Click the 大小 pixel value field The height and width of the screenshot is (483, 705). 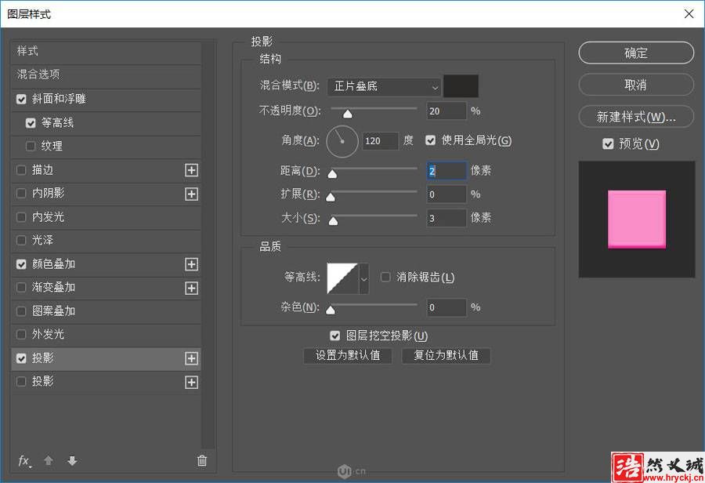[446, 218]
